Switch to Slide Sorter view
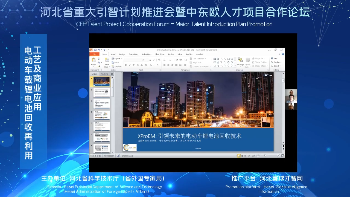The image size is (350, 197). click(242, 156)
